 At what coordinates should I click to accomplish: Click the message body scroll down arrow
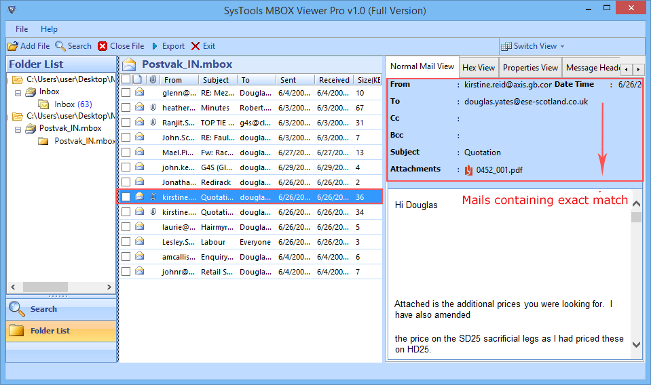click(x=636, y=344)
